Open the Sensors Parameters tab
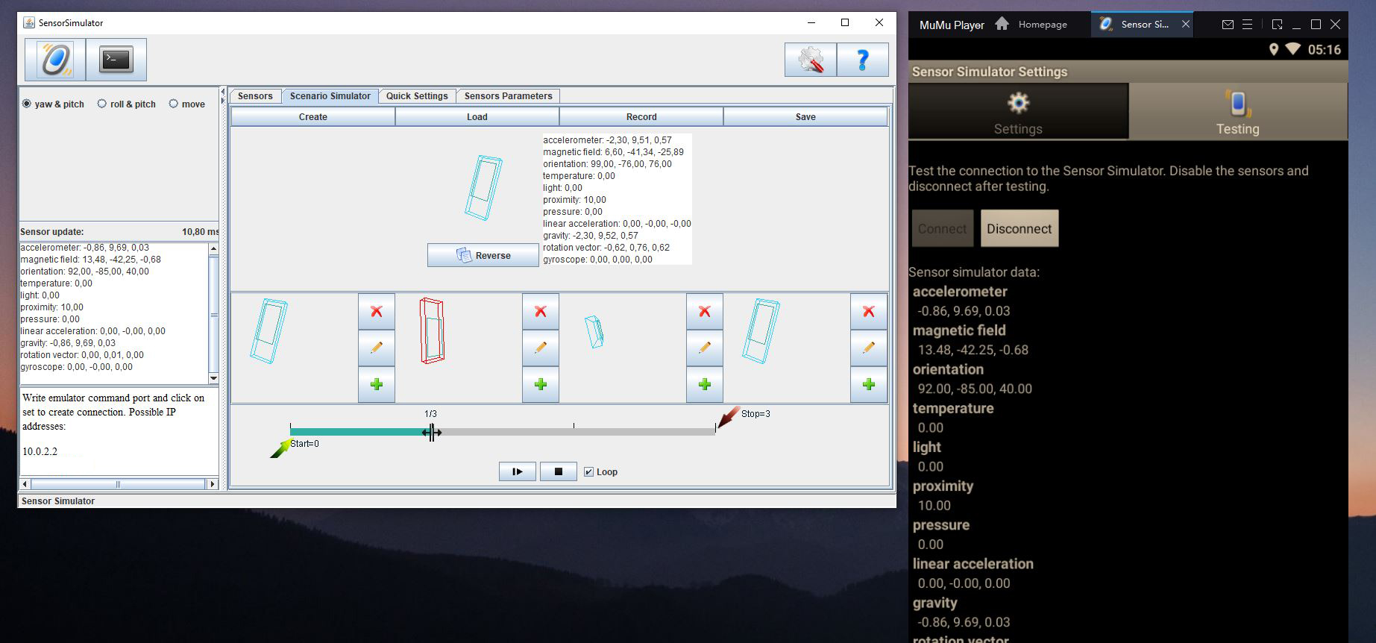Image resolution: width=1376 pixels, height=643 pixels. (x=508, y=96)
